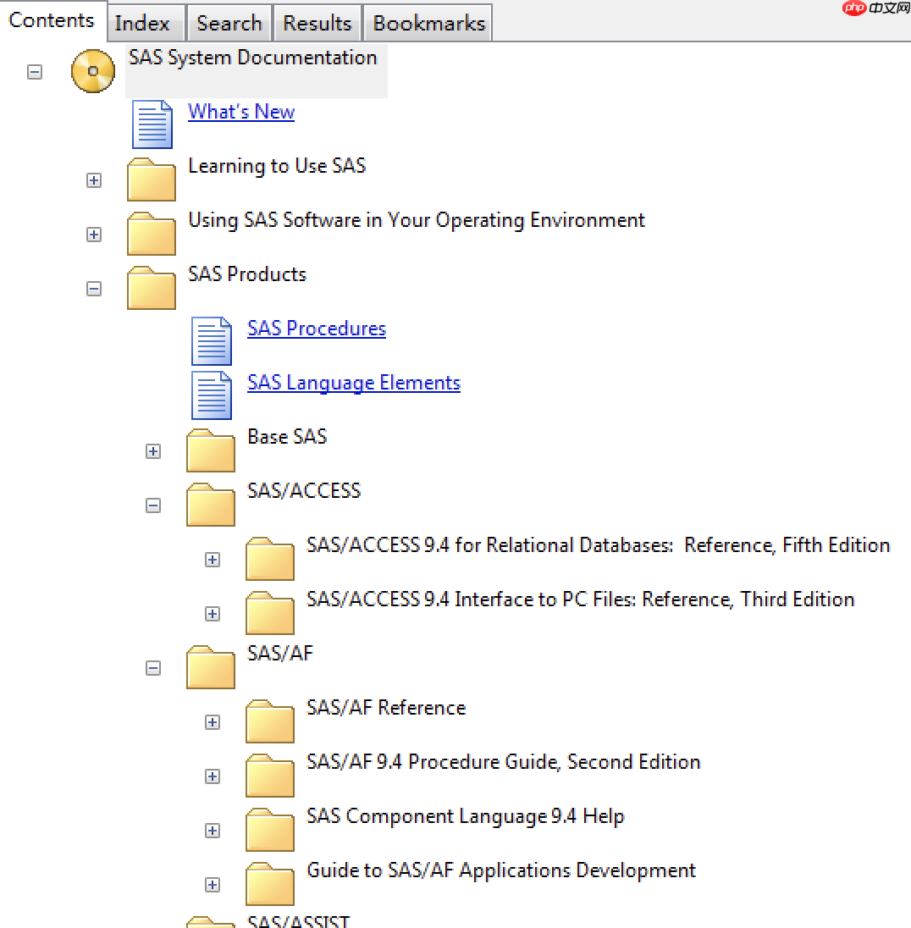The height and width of the screenshot is (928, 911).
Task: Click SAS Component Language 9.4 Help folder icon
Action: tap(270, 830)
